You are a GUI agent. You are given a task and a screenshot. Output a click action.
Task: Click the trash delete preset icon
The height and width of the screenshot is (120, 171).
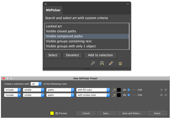pos(120,63)
